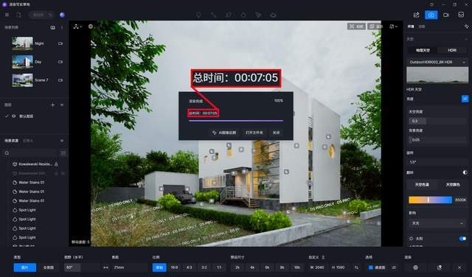The image size is (472, 277).
Task: Click the panorama icon at far top right
Action: click(x=461, y=15)
